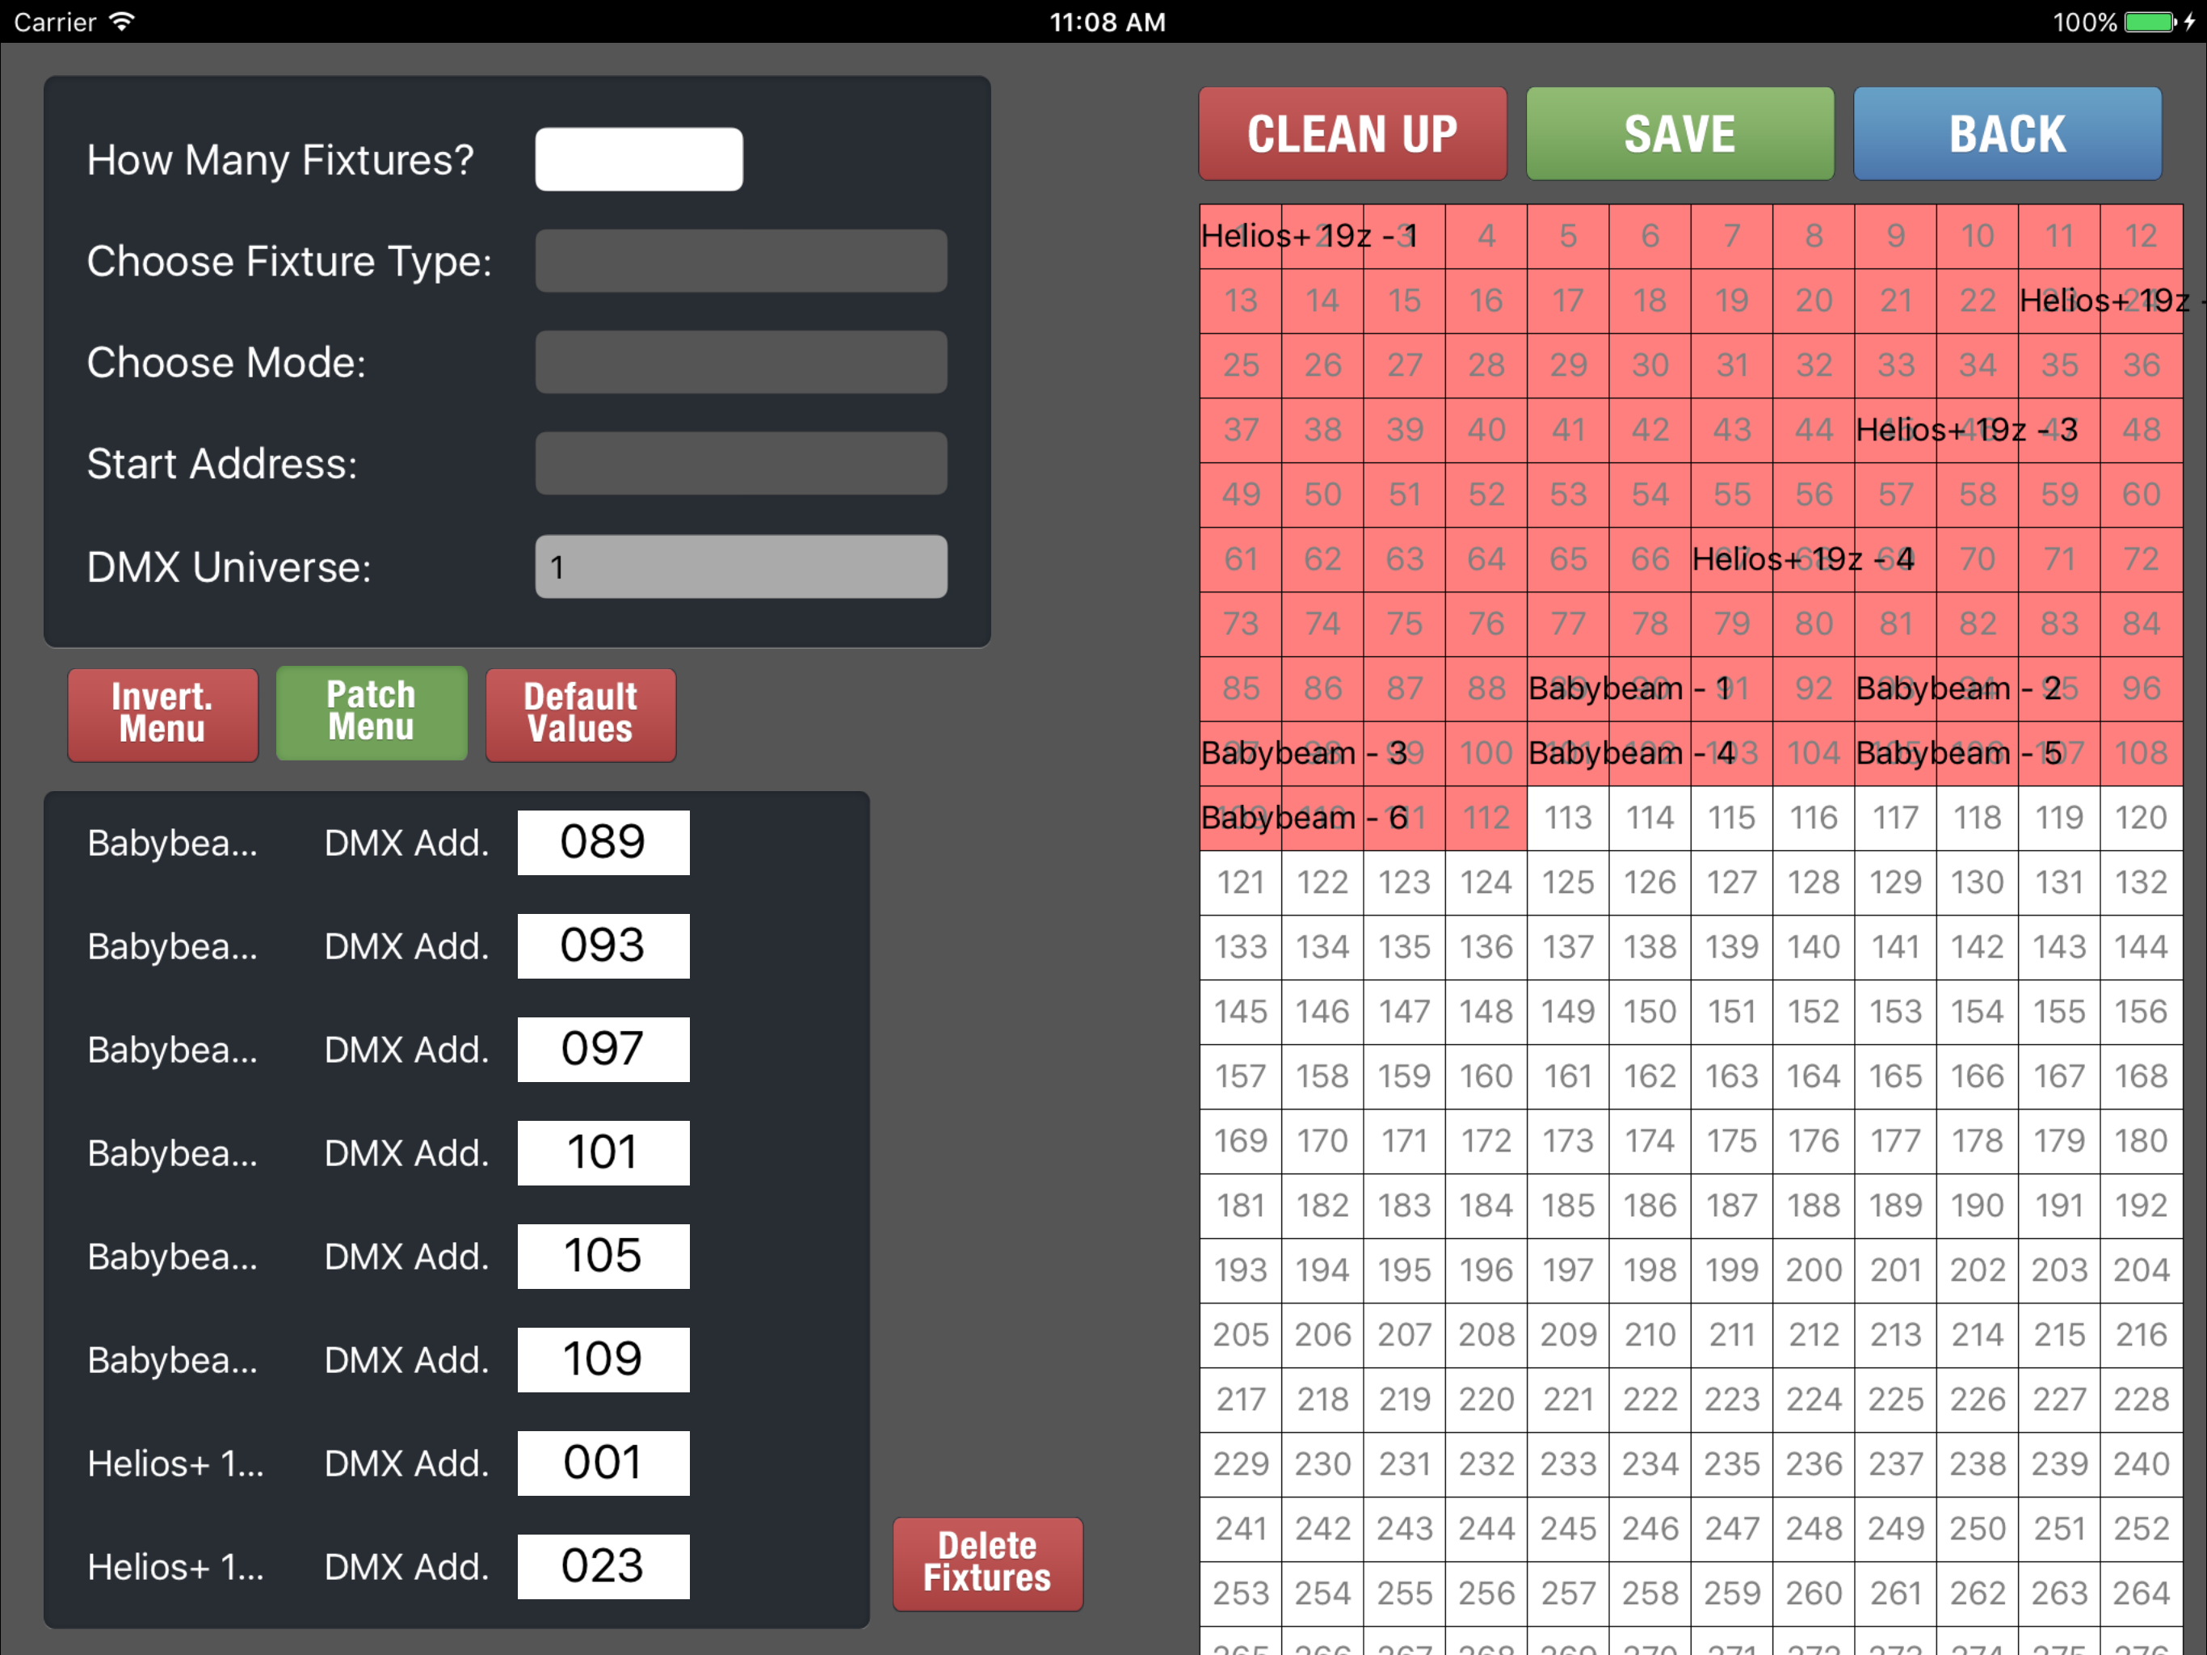Tap the Start Address field
Screen dimensions: 2207x1655
click(x=740, y=463)
